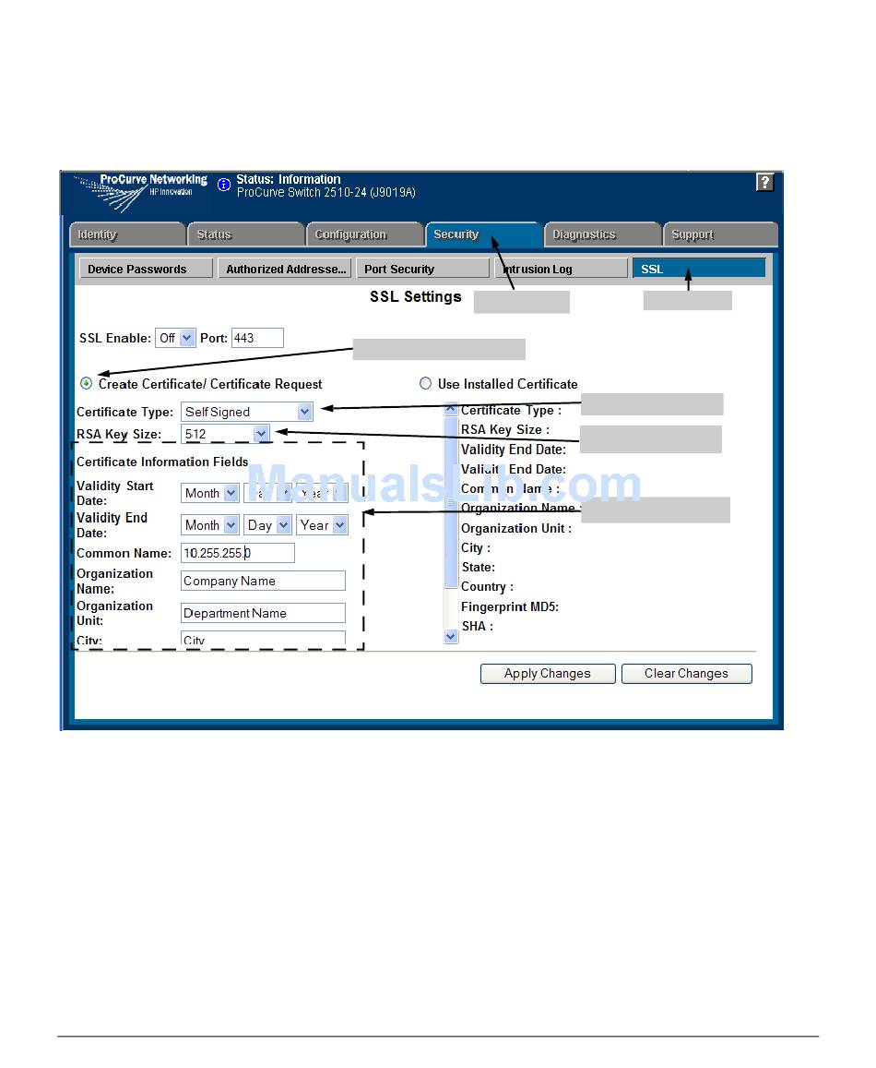
Task: Click the installed certificate scrollbar up arrow
Action: pos(451,409)
